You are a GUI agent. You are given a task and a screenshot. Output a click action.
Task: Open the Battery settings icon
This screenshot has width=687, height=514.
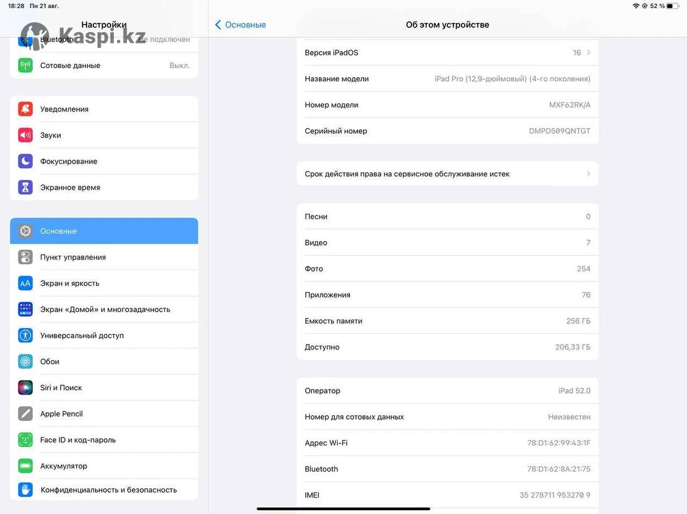point(25,466)
